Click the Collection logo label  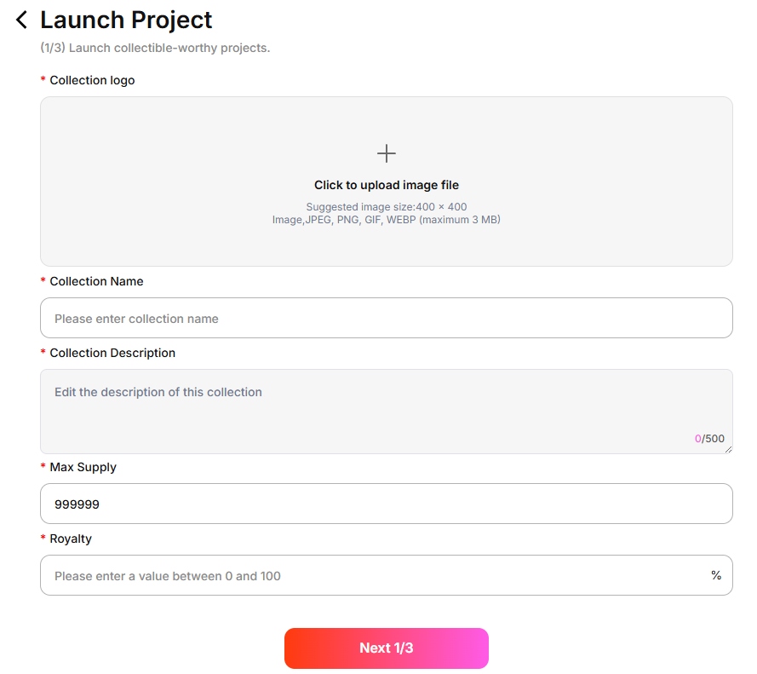(x=92, y=80)
